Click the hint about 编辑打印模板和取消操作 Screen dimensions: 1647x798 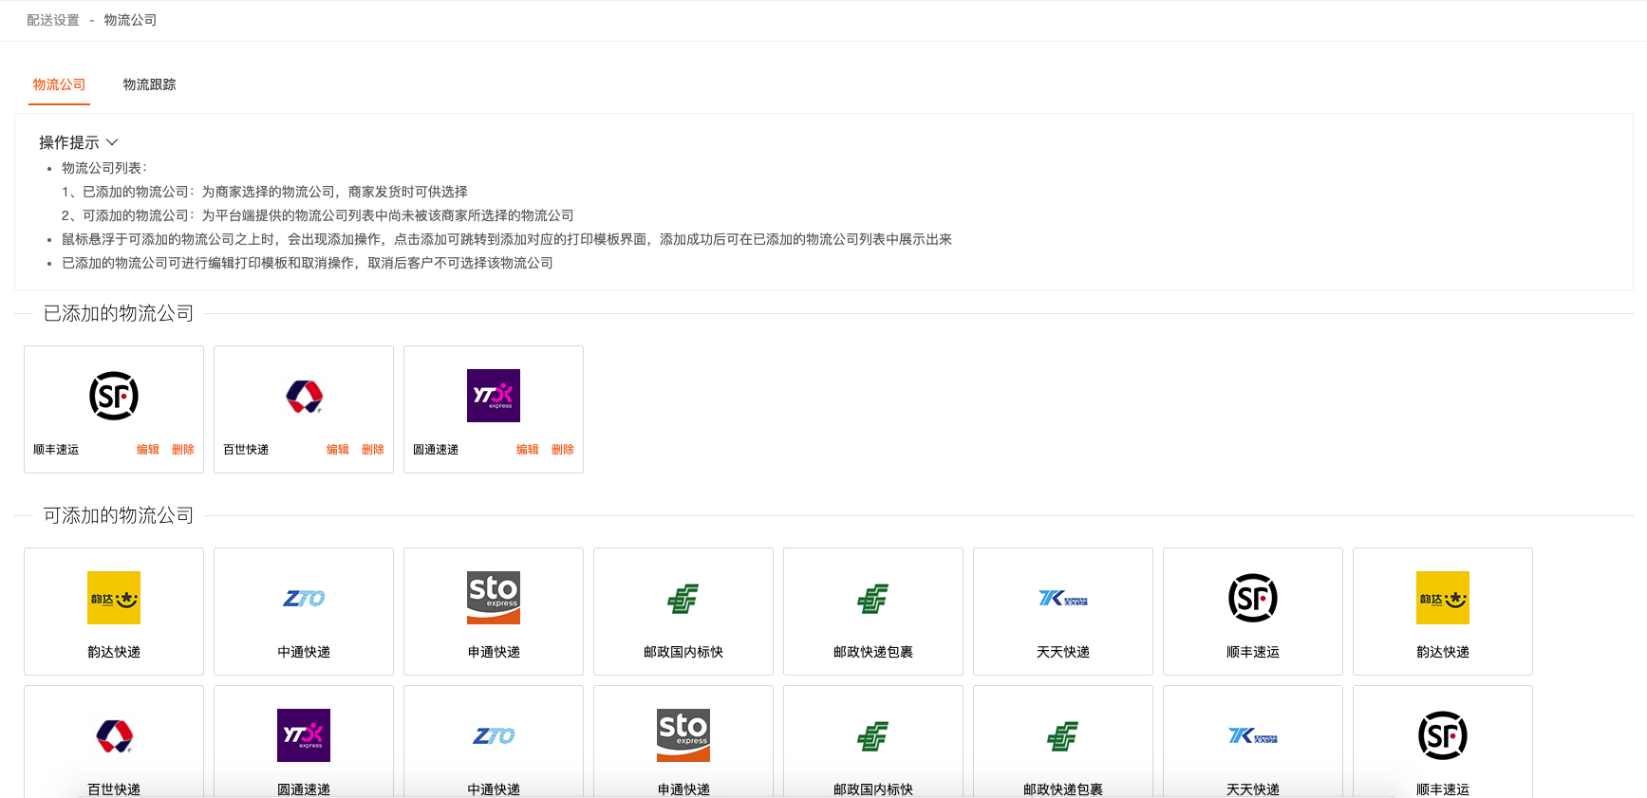308,263
